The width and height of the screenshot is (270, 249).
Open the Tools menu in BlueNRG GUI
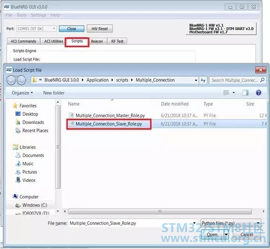(22, 15)
